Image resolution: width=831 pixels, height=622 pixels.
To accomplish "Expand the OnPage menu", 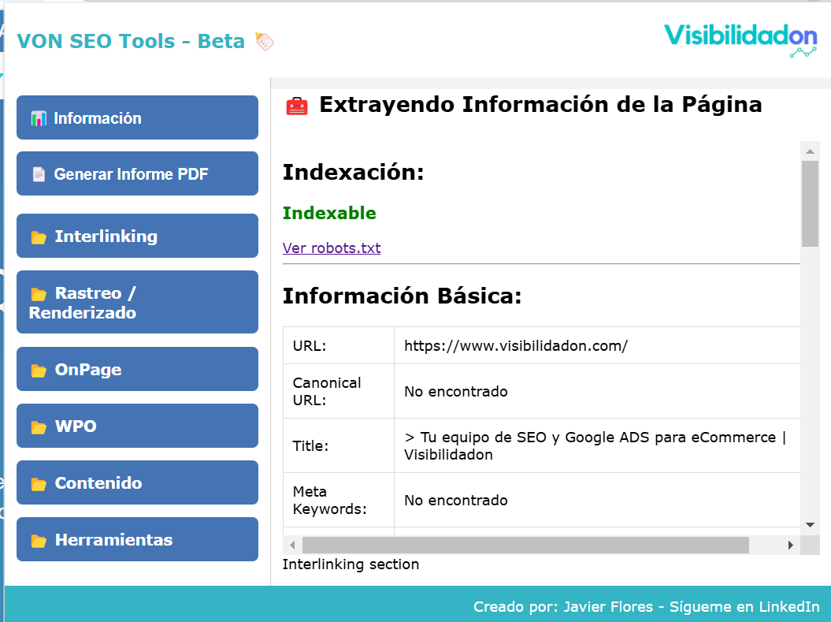I will click(x=137, y=368).
